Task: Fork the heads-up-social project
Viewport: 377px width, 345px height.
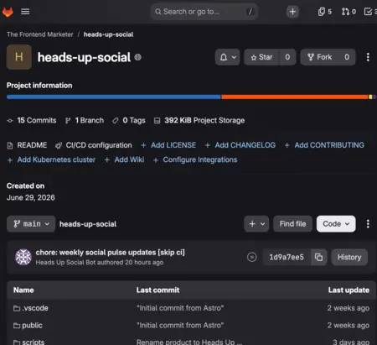Action: click(319, 57)
